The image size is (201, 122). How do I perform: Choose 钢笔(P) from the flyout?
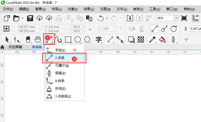coord(65,73)
